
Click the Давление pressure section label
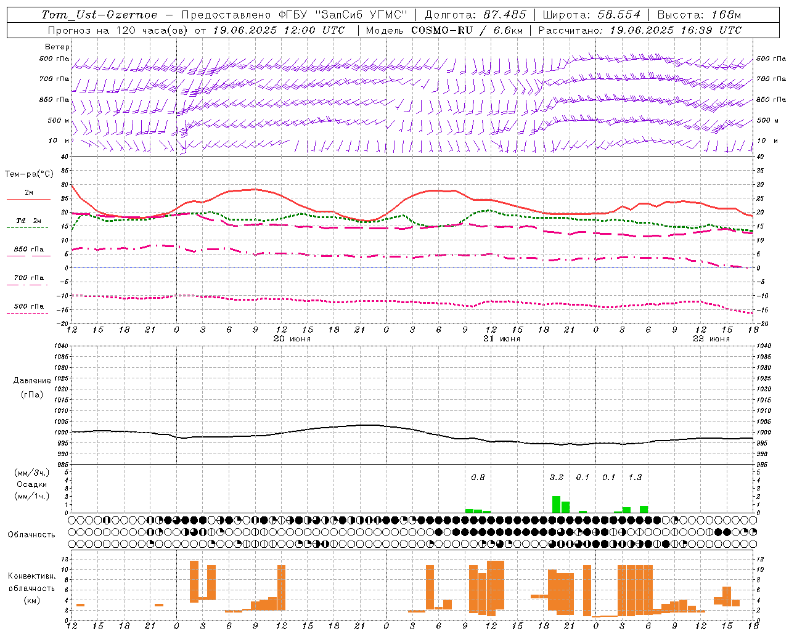(x=32, y=381)
